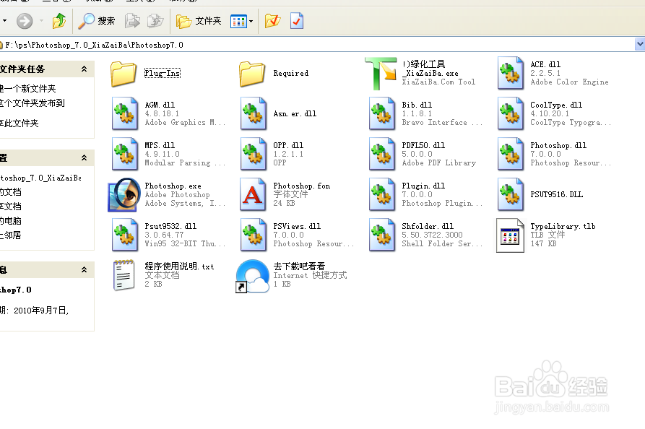Open the Network Places sidebar link
The height and width of the screenshot is (429, 645).
pyautogui.click(x=11, y=235)
